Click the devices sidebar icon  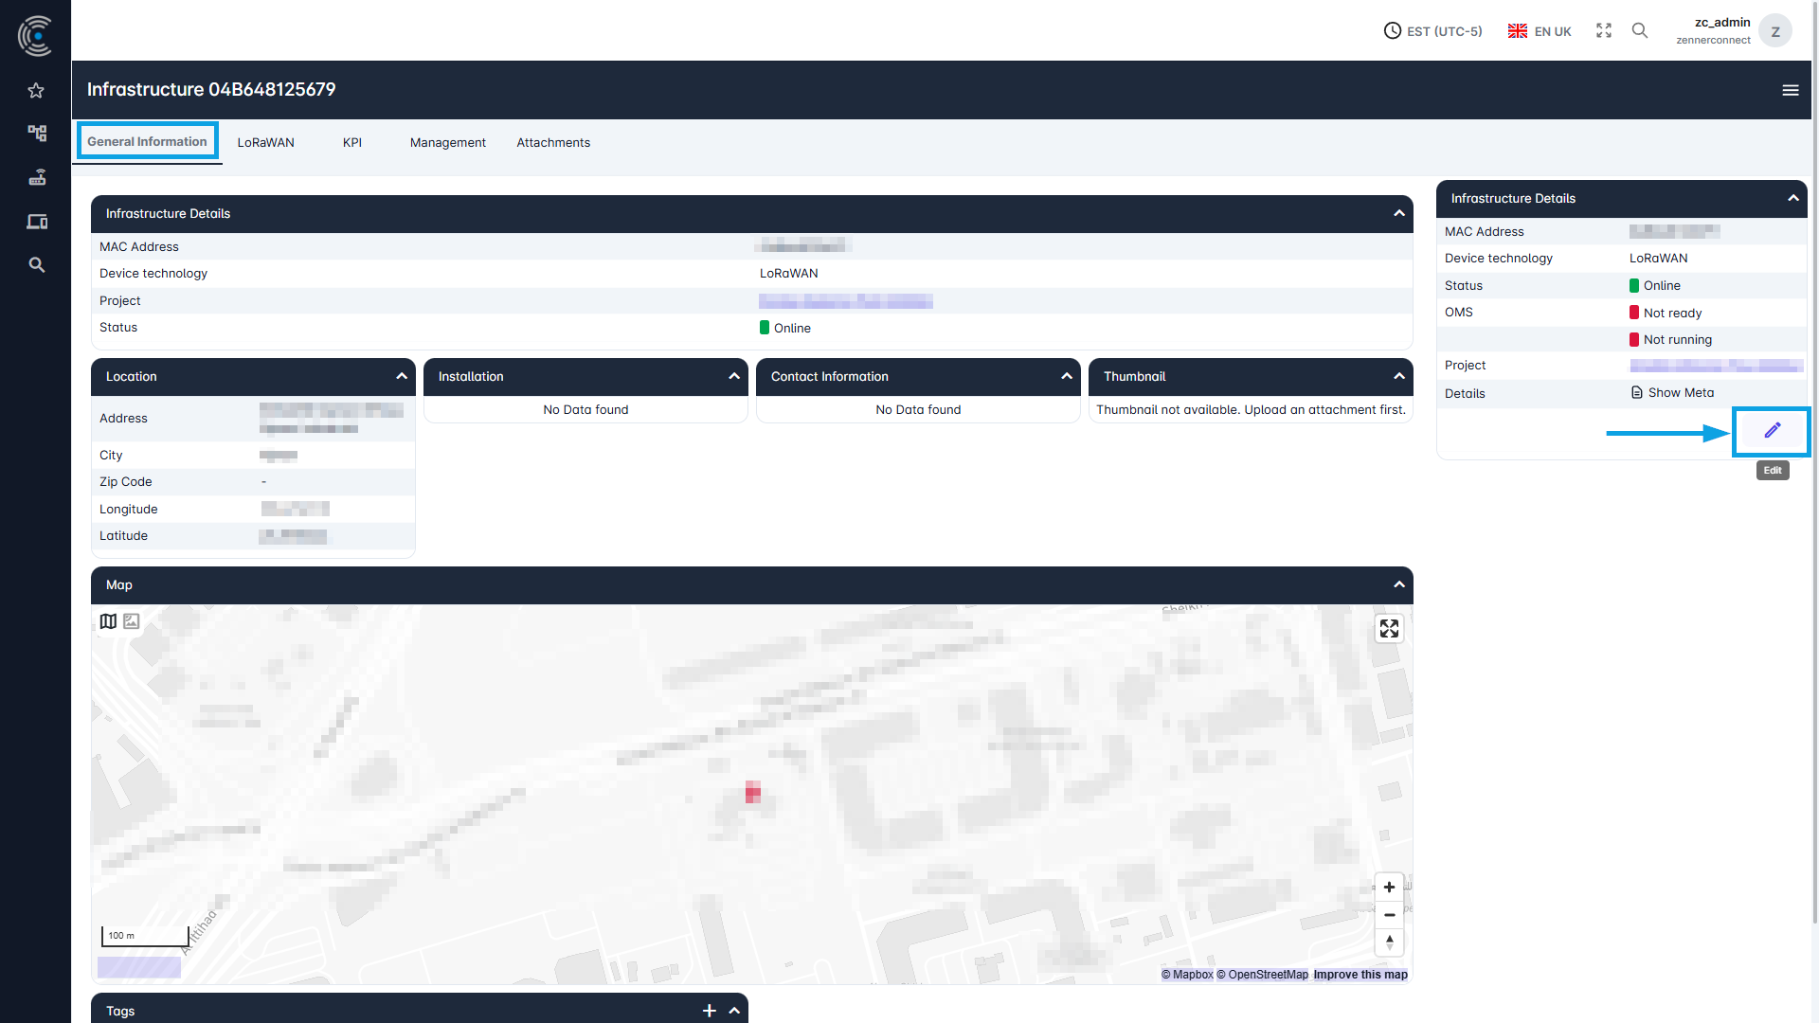[x=36, y=221]
